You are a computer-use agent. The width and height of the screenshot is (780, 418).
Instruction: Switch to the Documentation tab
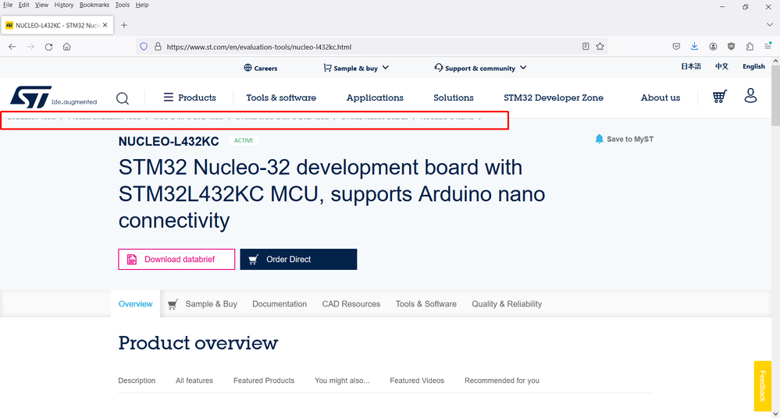(x=280, y=303)
